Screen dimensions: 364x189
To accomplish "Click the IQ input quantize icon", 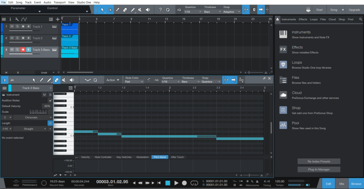I will pos(179,10).
